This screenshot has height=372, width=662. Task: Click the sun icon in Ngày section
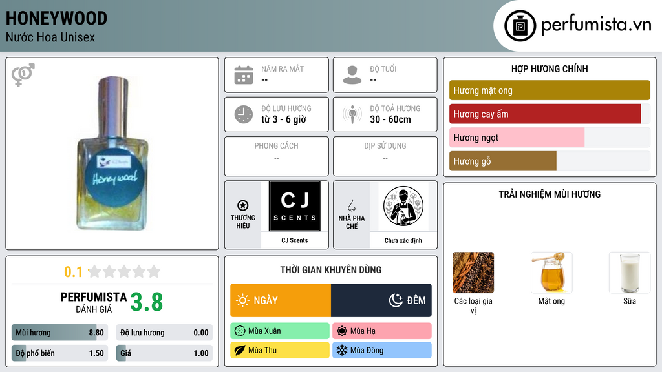point(242,300)
